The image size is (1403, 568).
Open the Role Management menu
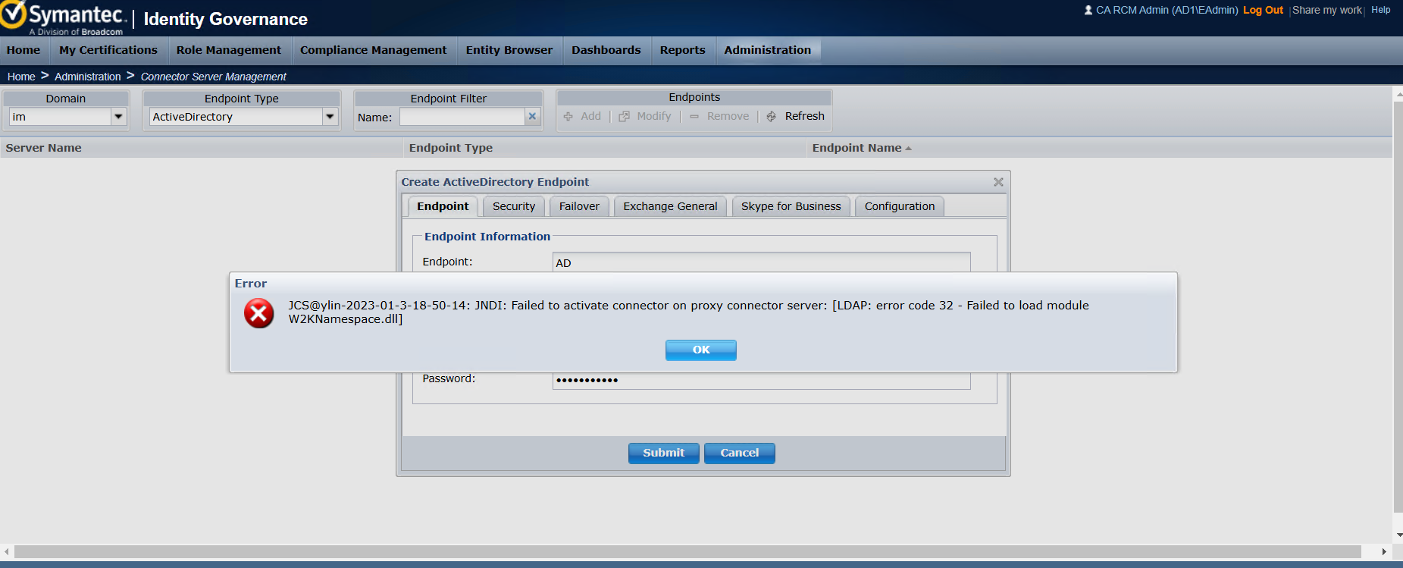[229, 50]
